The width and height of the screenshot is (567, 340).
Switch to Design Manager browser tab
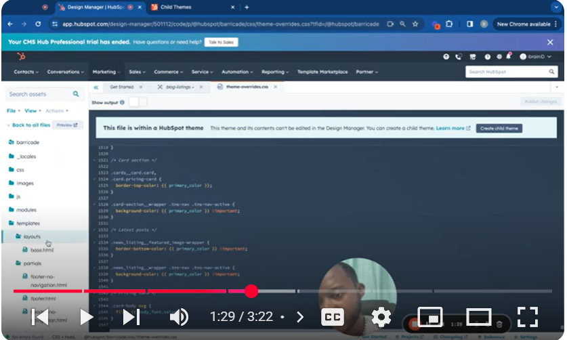click(100, 7)
